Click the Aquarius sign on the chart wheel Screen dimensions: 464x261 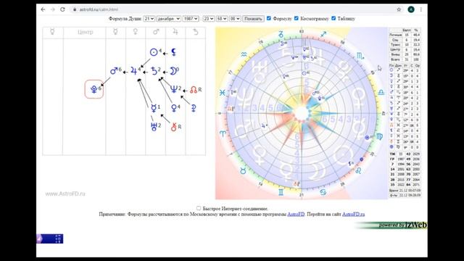pyautogui.click(x=244, y=54)
